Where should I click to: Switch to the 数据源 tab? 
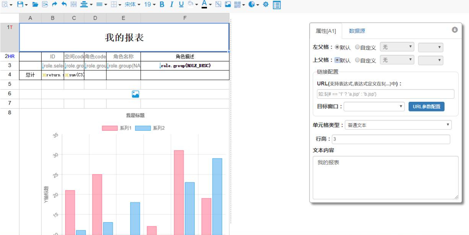pyautogui.click(x=357, y=31)
